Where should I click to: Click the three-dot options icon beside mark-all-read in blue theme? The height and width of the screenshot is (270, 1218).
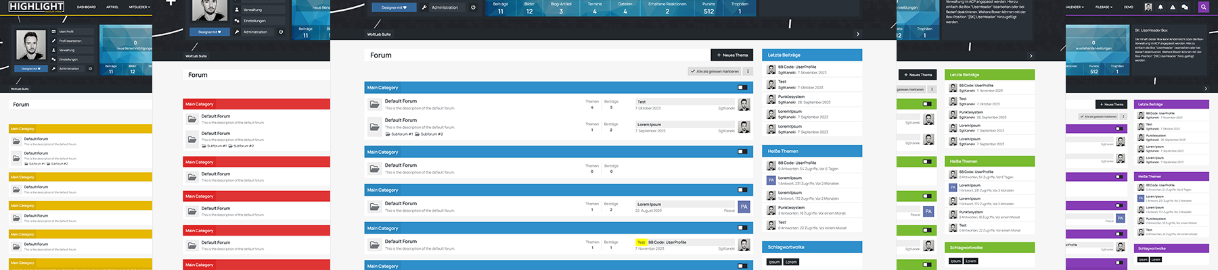[x=748, y=71]
